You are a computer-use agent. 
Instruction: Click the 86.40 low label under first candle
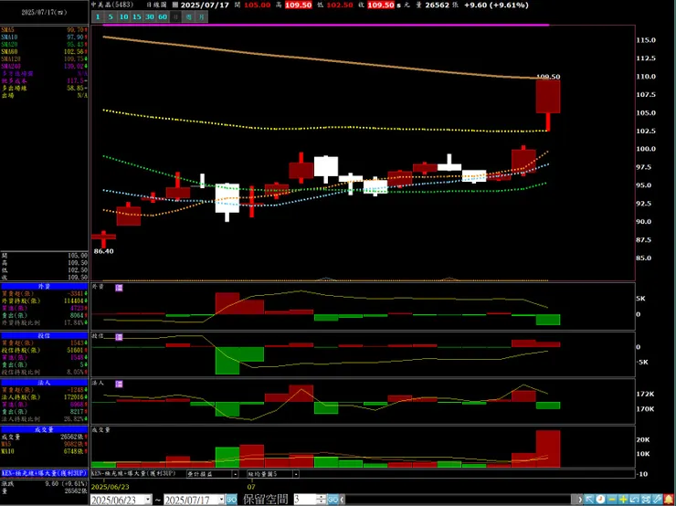point(103,251)
